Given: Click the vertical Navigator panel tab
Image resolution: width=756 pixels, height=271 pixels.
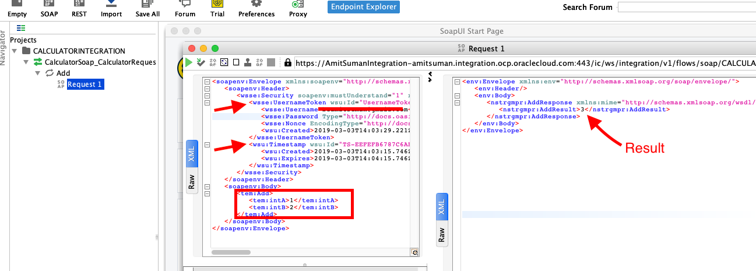Looking at the screenshot, I should (3, 47).
